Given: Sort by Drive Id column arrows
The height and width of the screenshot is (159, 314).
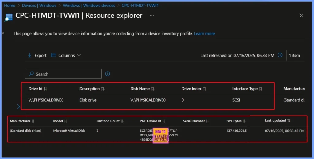Looking at the screenshot, I should 45,89.
